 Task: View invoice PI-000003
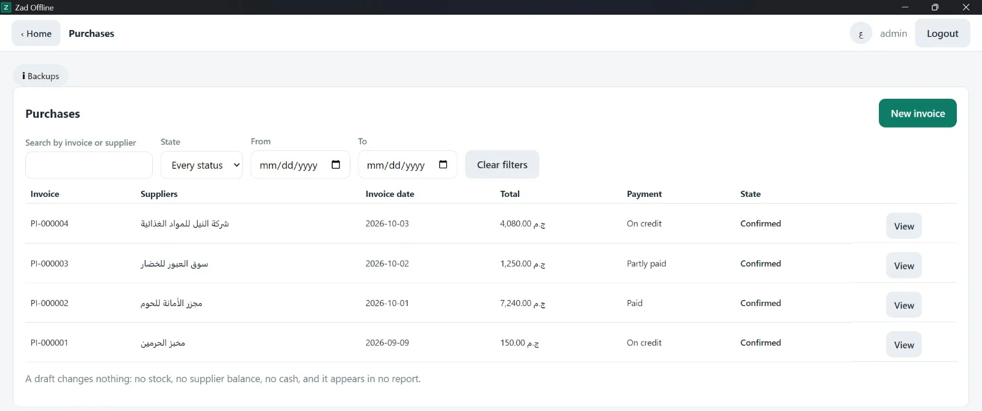[x=904, y=266]
